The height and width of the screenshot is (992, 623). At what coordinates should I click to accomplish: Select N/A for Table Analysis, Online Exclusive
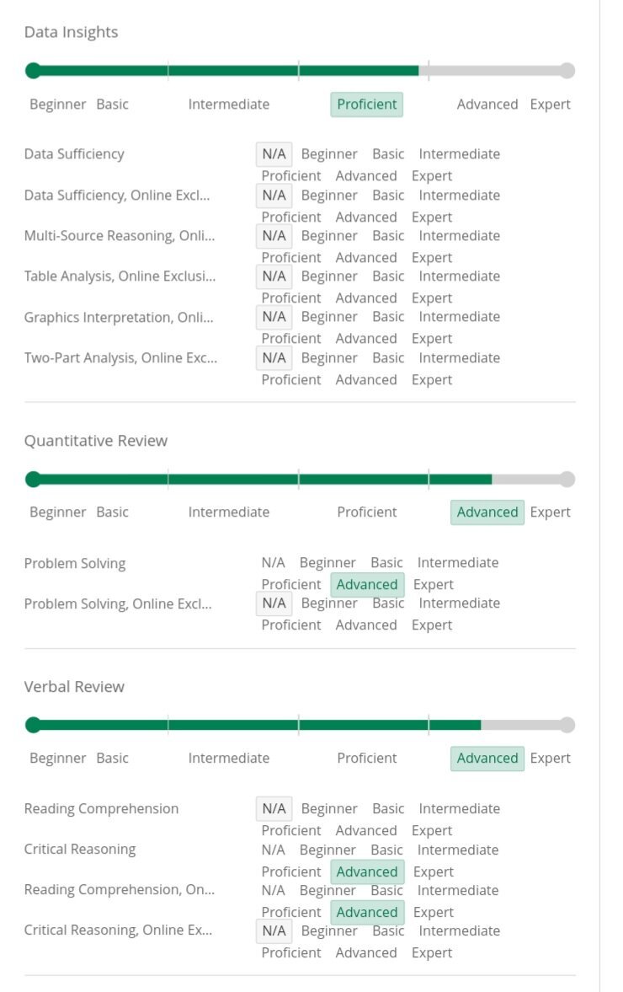pos(274,276)
